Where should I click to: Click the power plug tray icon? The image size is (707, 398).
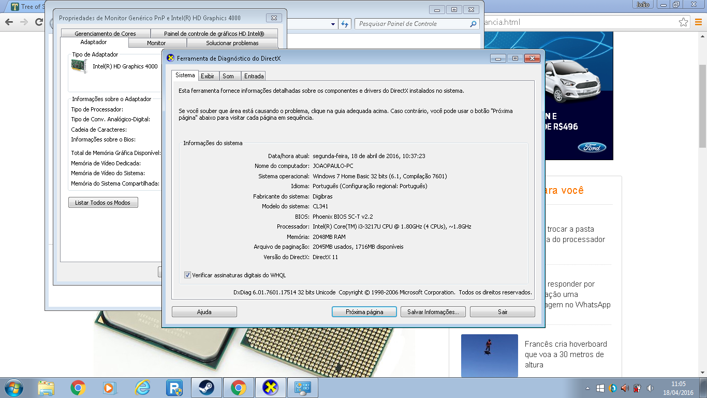point(638,388)
